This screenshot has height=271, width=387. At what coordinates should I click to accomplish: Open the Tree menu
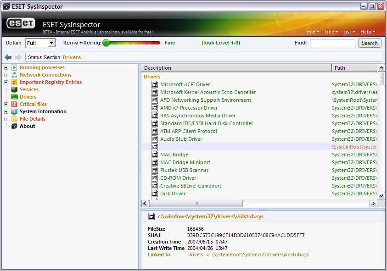point(331,32)
